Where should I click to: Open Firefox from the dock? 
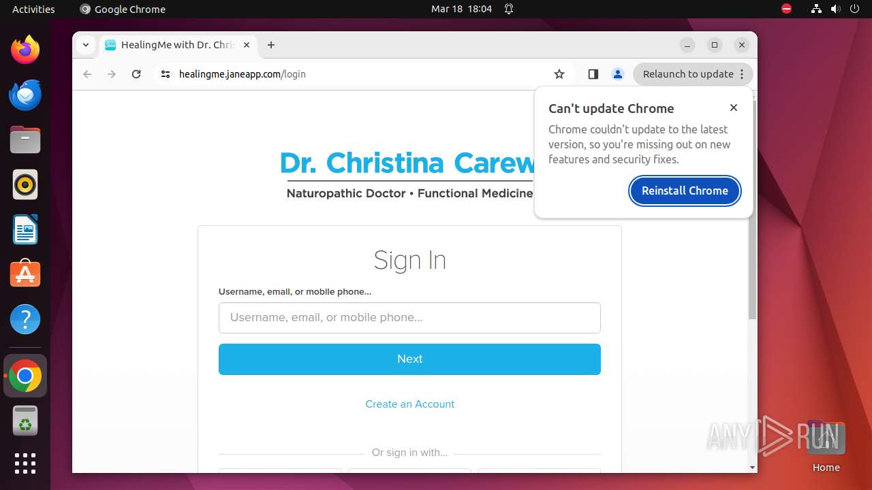pos(25,50)
